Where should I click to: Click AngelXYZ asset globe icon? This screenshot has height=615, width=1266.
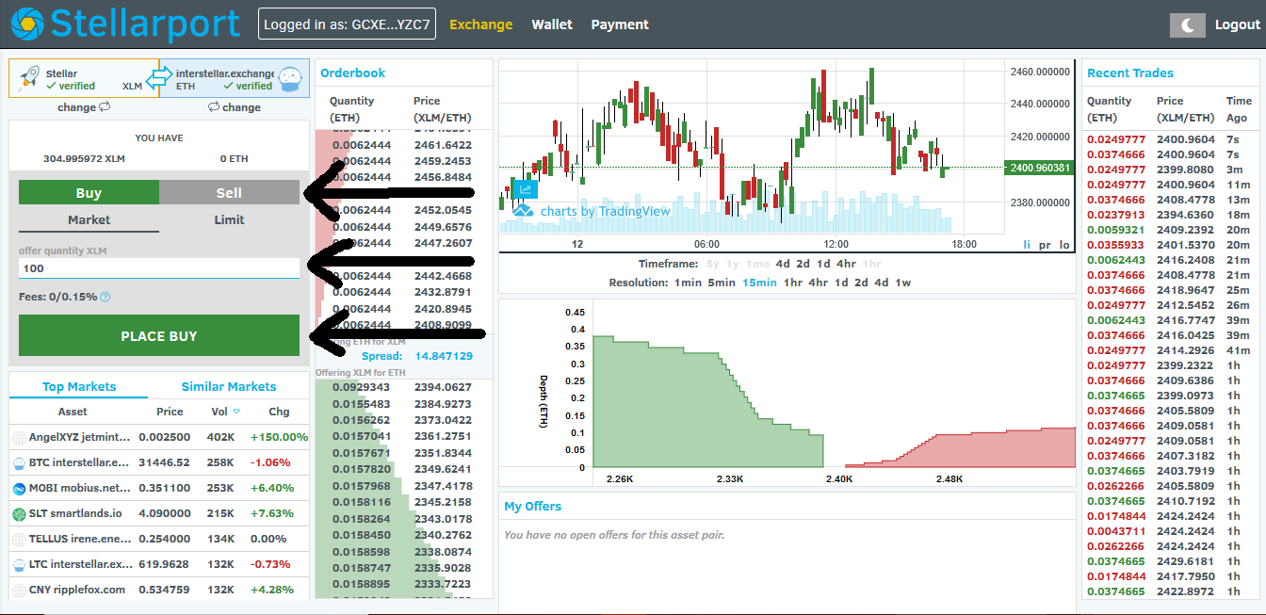(19, 438)
